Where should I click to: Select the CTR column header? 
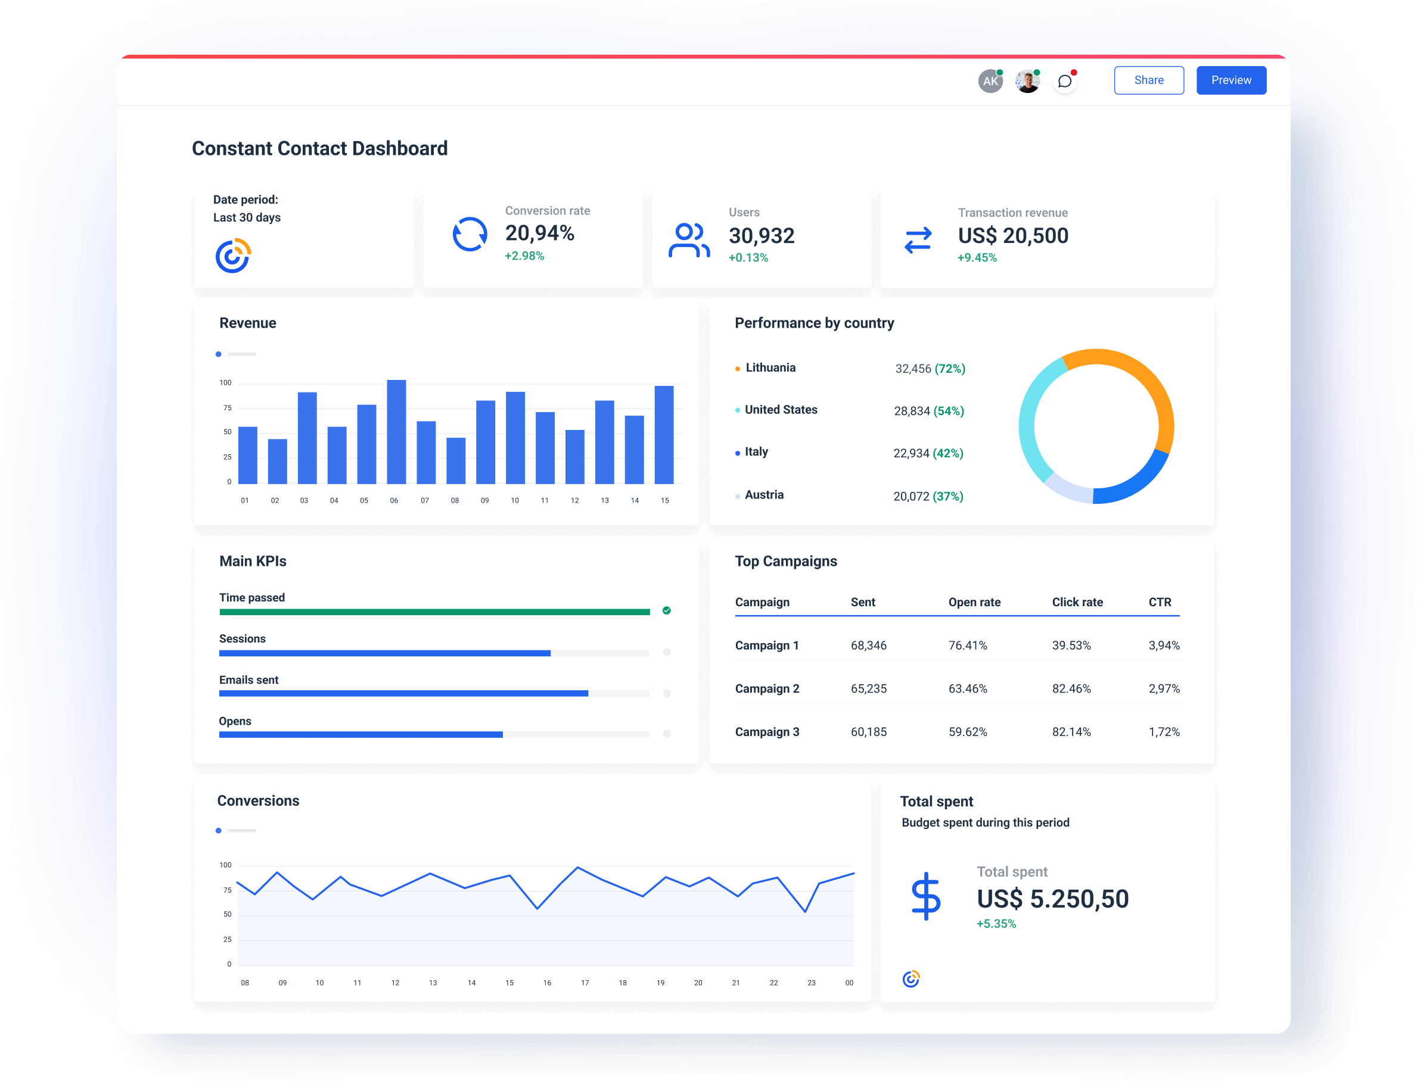point(1160,601)
